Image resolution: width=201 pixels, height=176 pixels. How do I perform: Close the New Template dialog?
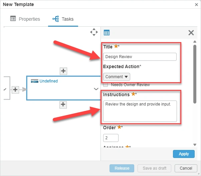point(196,5)
